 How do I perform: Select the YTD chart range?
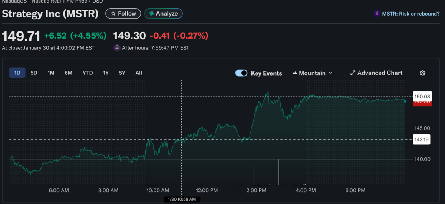[x=88, y=73]
